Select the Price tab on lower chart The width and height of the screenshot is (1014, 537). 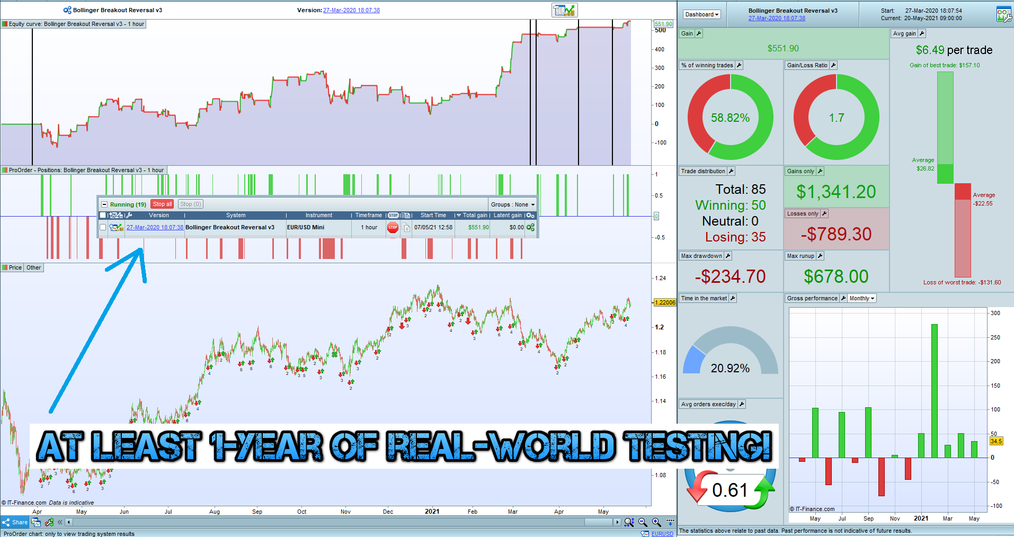(x=15, y=267)
